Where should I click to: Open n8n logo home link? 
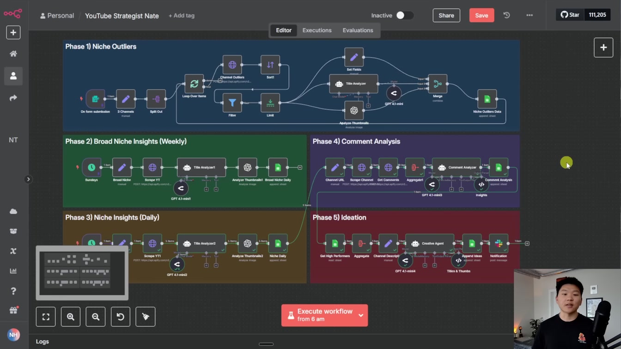[13, 14]
